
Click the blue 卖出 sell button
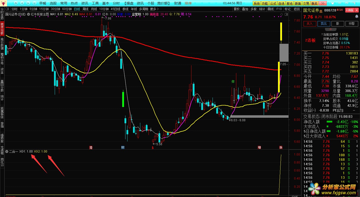[324, 23]
